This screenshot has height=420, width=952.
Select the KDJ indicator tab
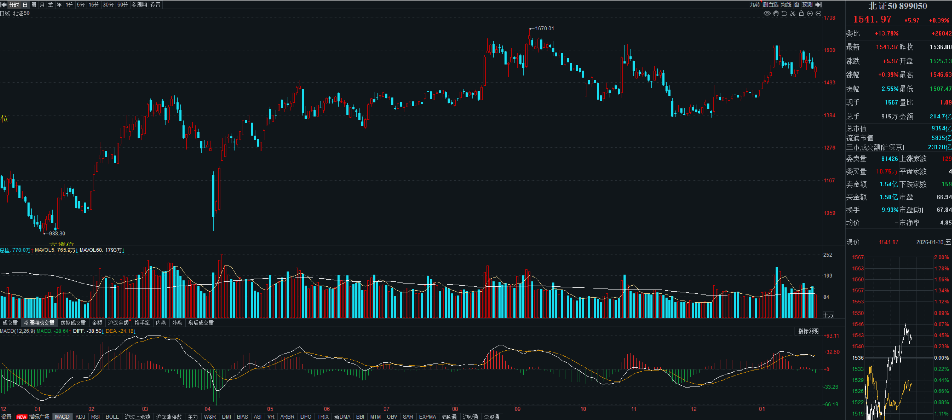pos(80,417)
